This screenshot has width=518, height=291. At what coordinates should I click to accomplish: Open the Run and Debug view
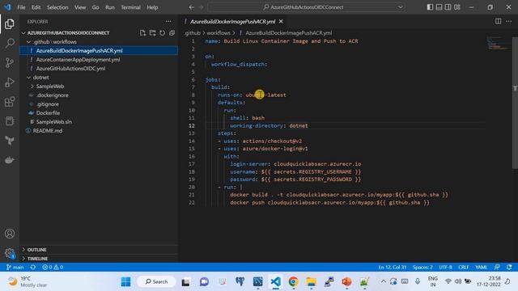[x=10, y=82]
